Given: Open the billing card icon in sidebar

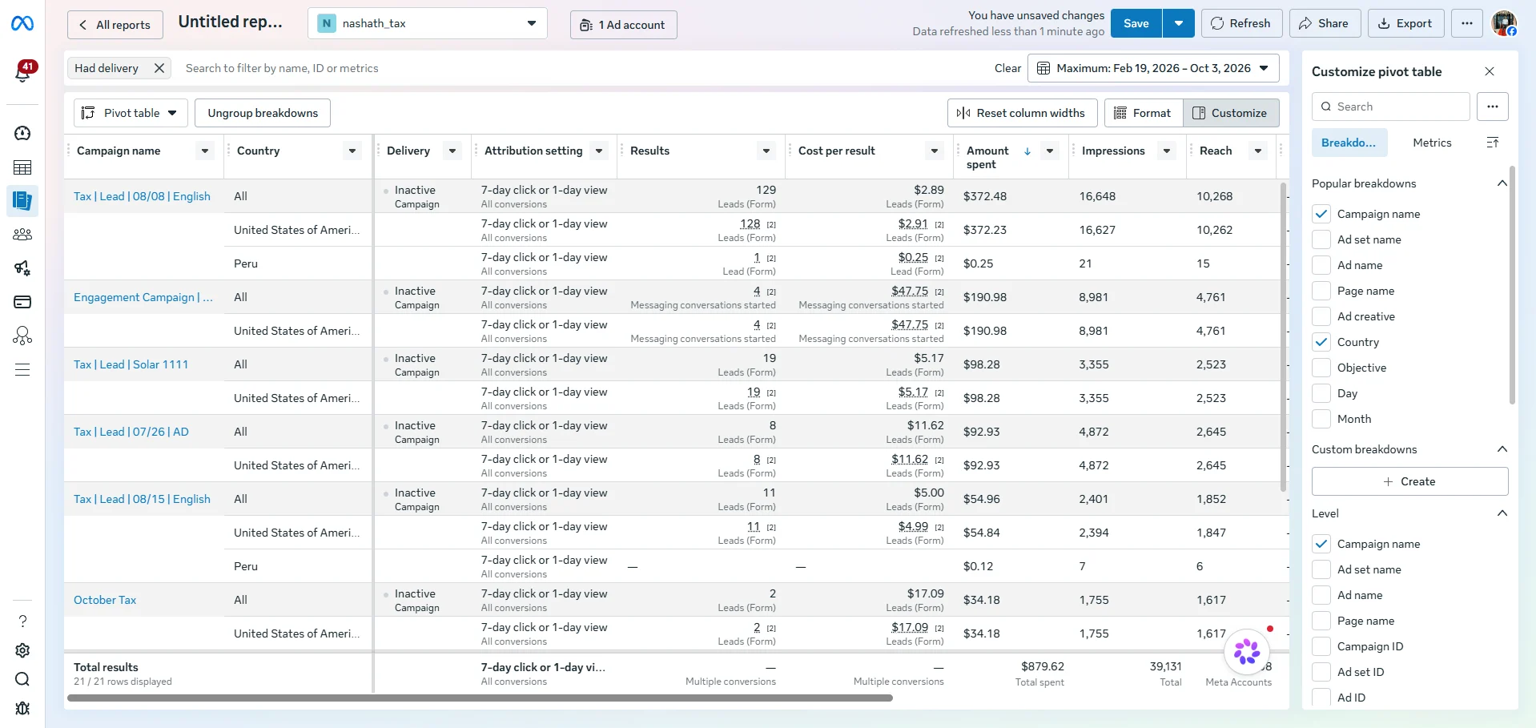Looking at the screenshot, I should 22,302.
